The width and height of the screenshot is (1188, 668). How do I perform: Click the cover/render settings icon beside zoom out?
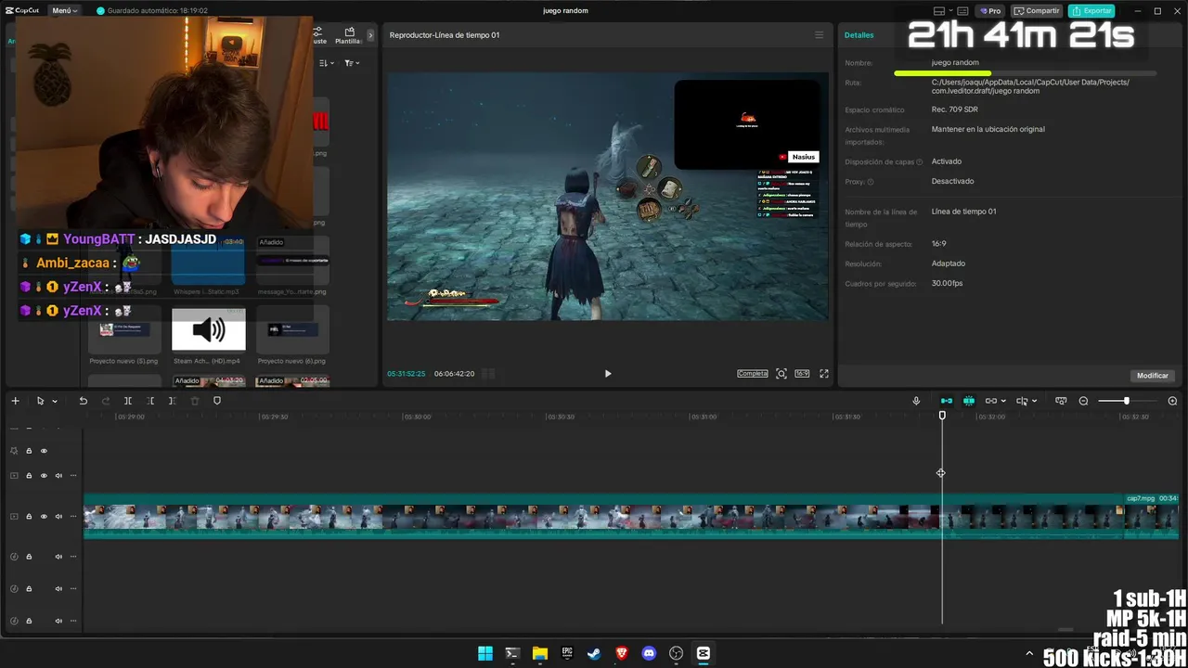(1061, 401)
